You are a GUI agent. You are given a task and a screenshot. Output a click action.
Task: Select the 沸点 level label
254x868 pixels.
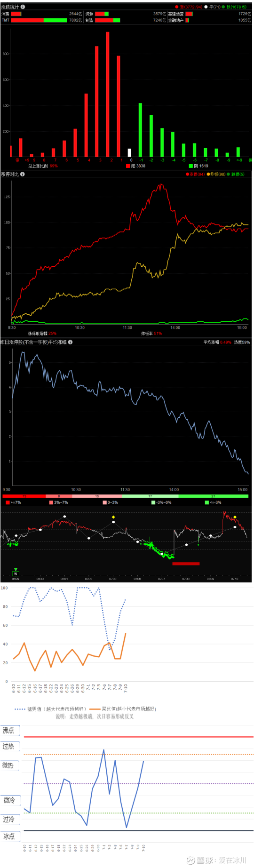pyautogui.click(x=9, y=730)
